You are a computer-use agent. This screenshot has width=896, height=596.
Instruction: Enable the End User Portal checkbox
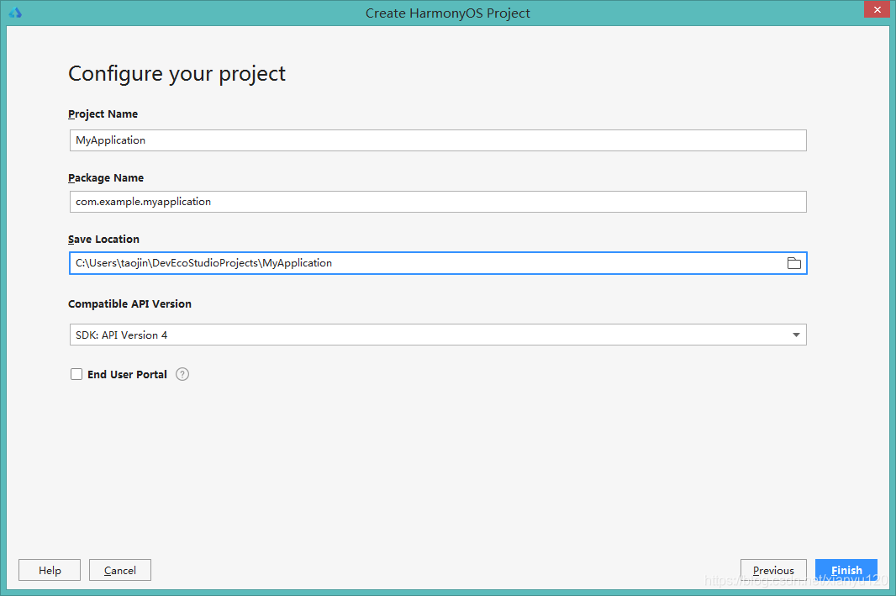point(76,374)
